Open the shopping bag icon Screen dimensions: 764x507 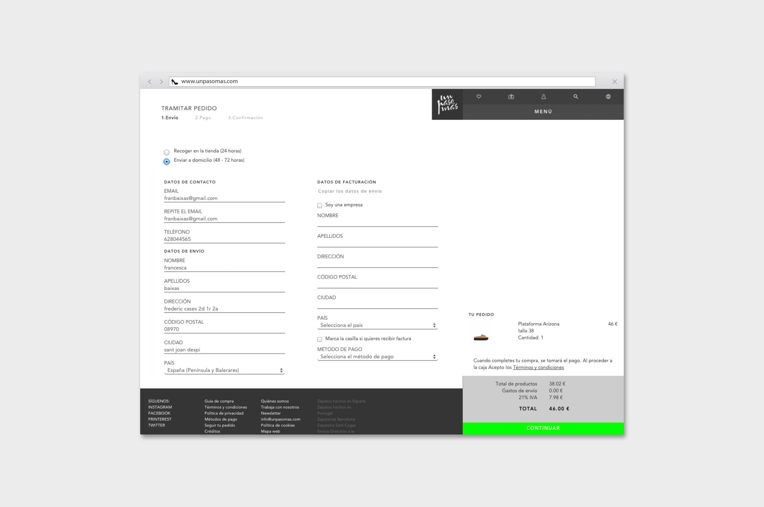[x=511, y=97]
